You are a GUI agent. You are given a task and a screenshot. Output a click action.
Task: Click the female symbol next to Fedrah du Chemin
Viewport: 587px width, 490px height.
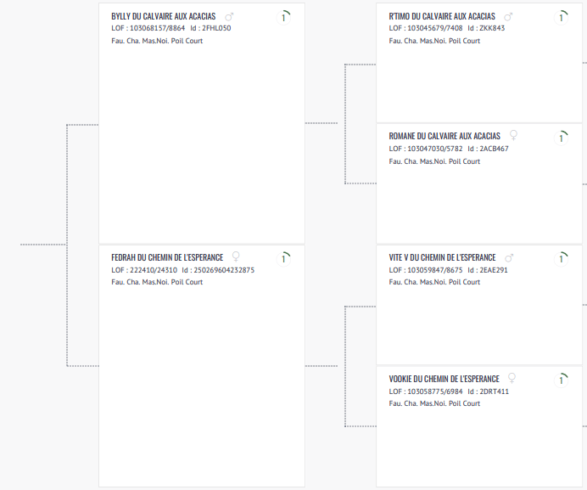tap(236, 256)
